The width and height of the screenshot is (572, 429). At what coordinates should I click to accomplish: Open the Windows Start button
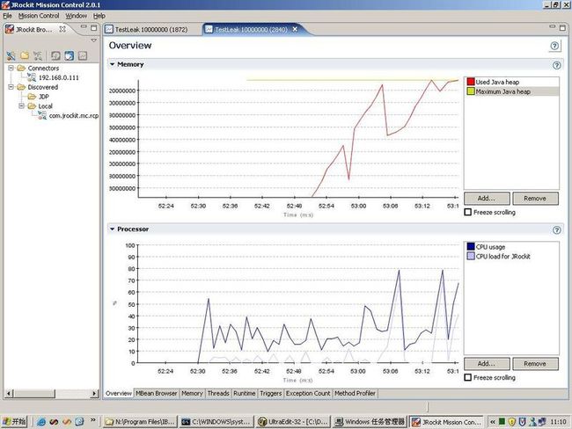point(14,422)
